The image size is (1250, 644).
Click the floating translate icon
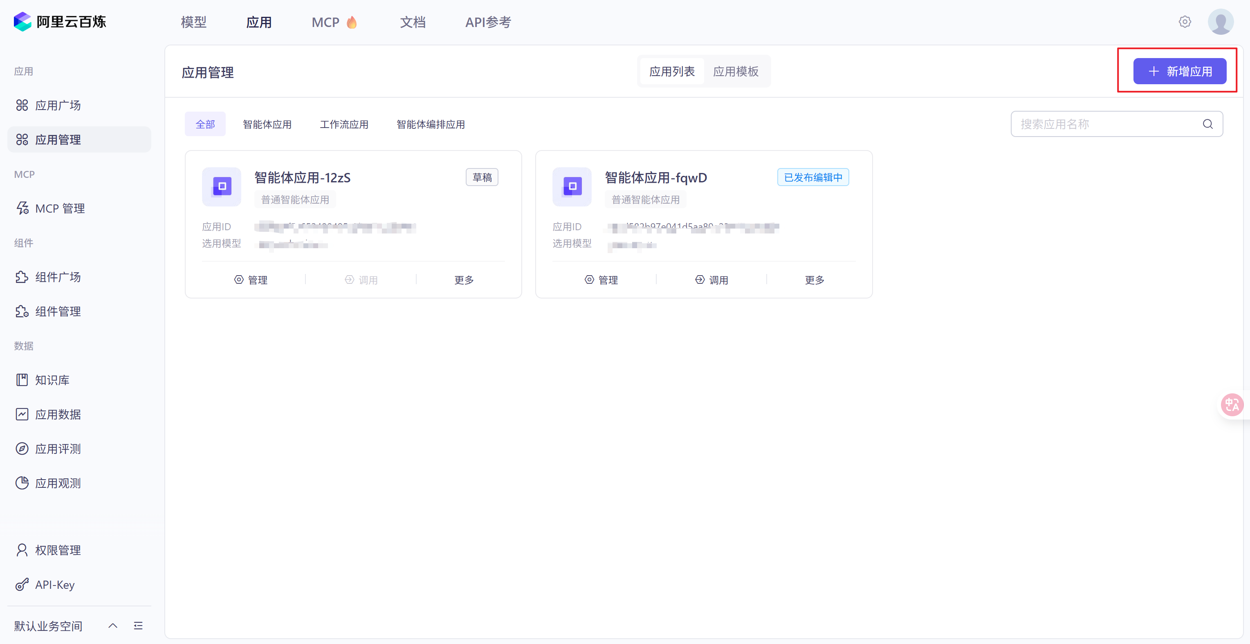point(1232,404)
